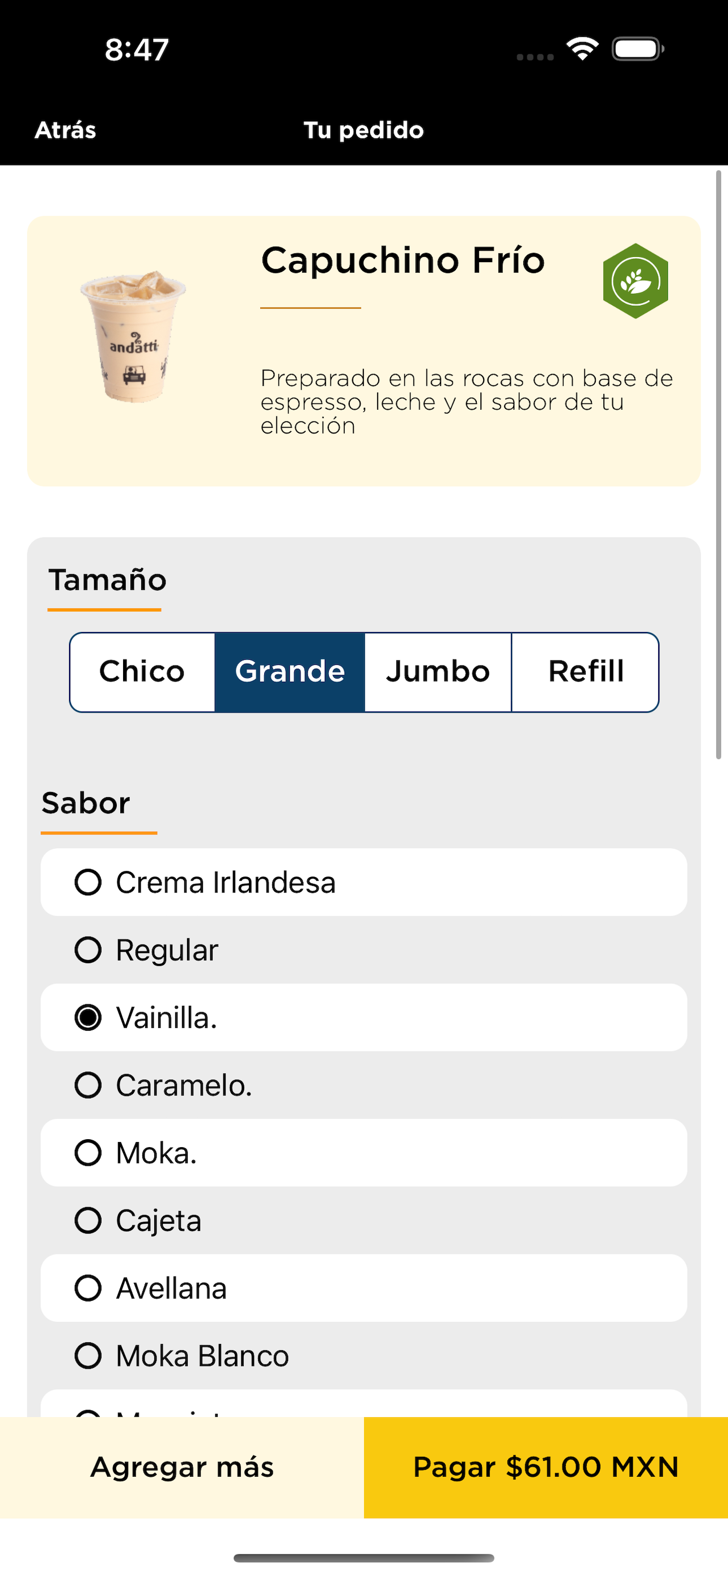
Task: Choose the Avellana flavor
Action: (363, 1288)
